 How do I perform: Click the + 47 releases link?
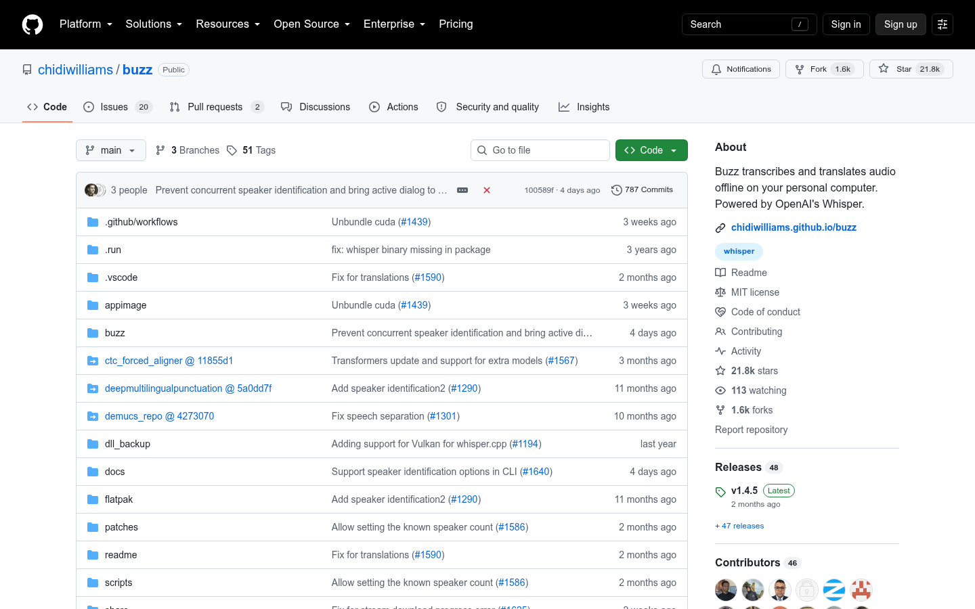coord(739,526)
